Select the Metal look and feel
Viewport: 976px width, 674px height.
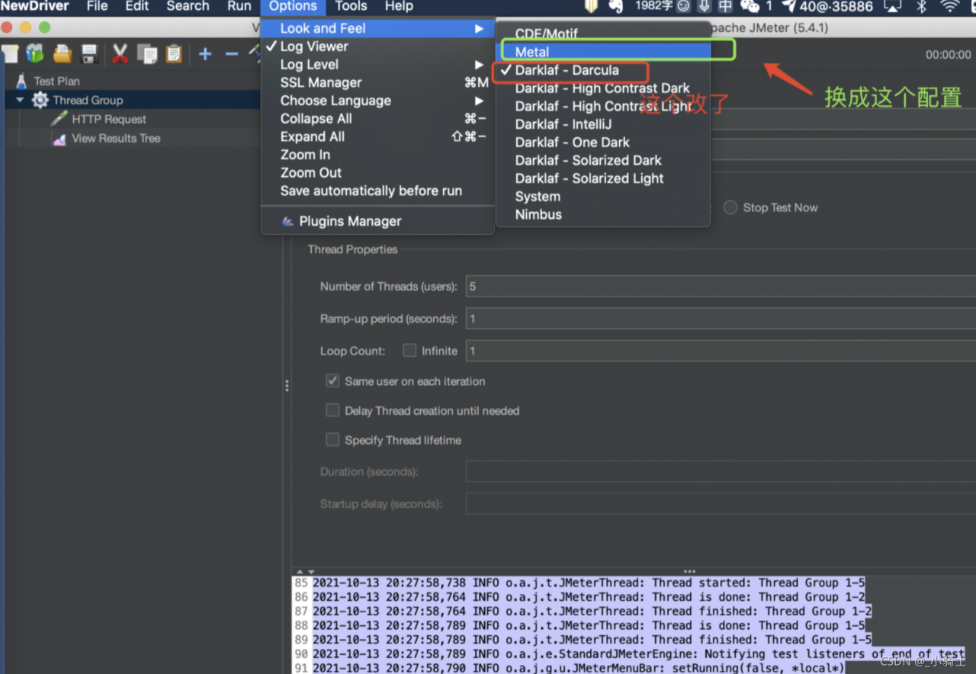(603, 52)
